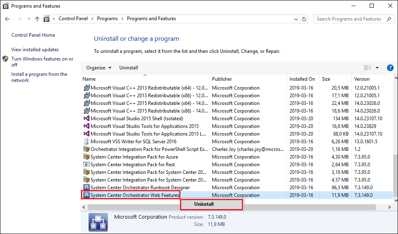Screen dimensions: 398x234
Task: Choose Uninstall from the context menu
Action: [212, 205]
